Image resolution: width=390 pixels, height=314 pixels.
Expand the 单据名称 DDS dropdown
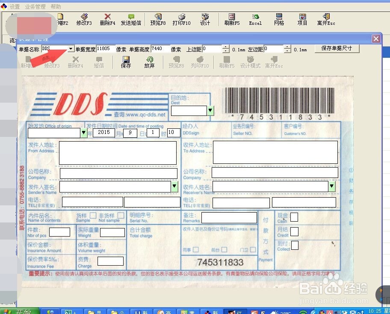71,49
